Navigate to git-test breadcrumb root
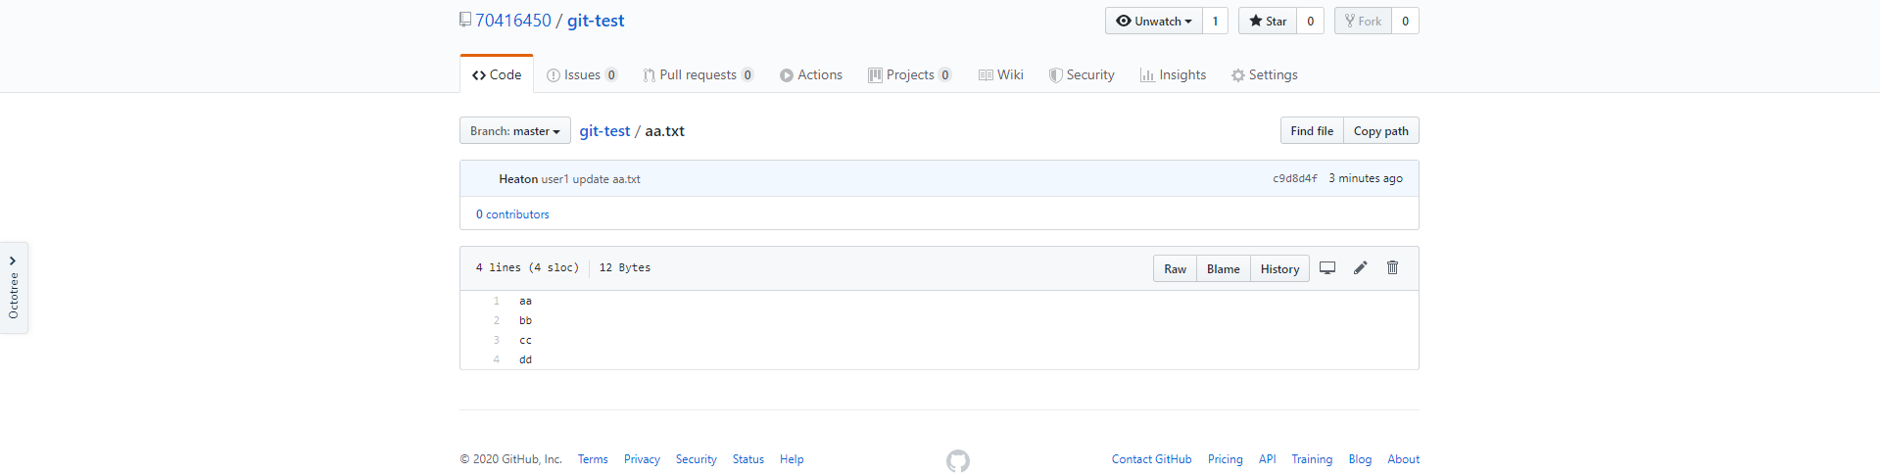1880x474 pixels. point(604,131)
